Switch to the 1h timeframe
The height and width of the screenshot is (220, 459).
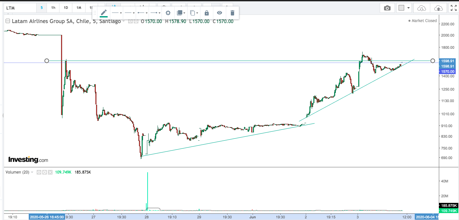(x=53, y=8)
